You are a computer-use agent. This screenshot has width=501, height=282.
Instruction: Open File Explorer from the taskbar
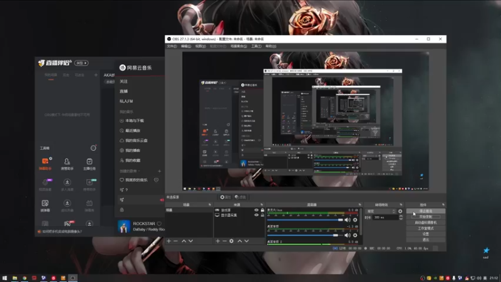(14, 278)
